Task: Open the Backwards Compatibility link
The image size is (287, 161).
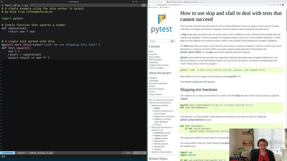Action: [x=158, y=83]
